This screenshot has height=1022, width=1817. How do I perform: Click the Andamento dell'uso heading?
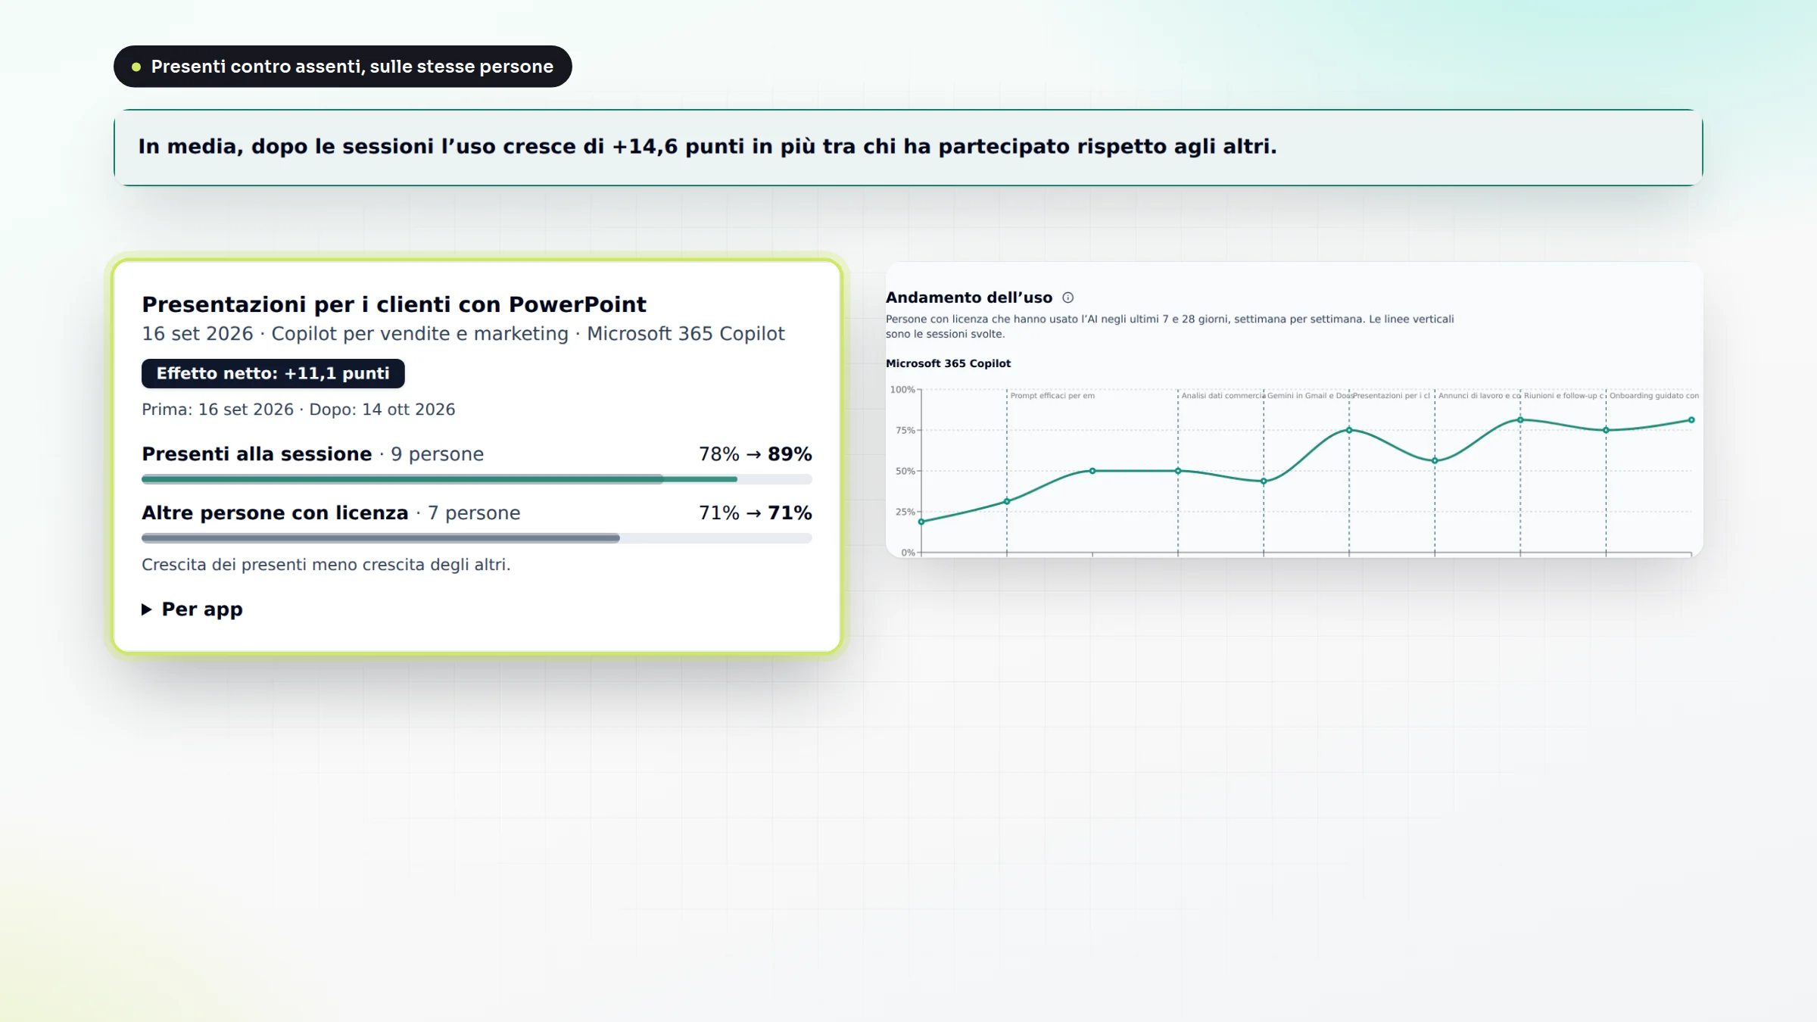[969, 298]
